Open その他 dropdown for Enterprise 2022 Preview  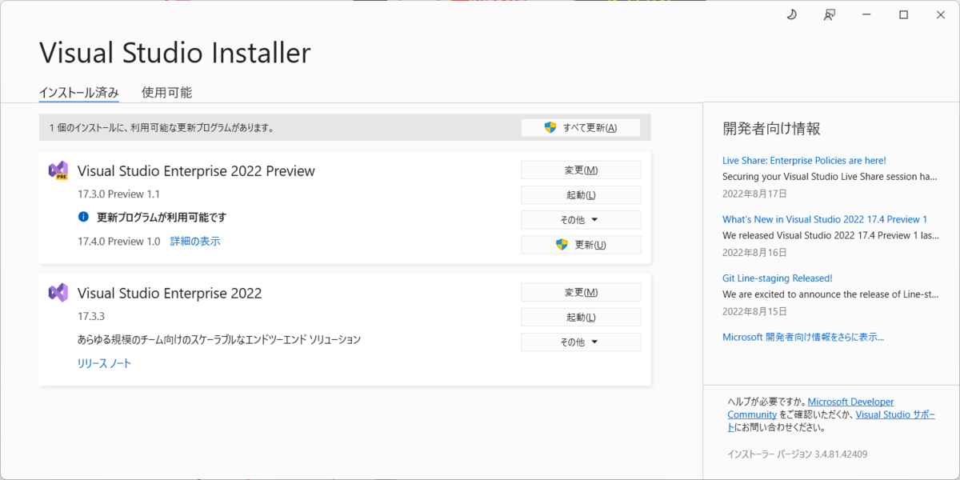(x=581, y=219)
